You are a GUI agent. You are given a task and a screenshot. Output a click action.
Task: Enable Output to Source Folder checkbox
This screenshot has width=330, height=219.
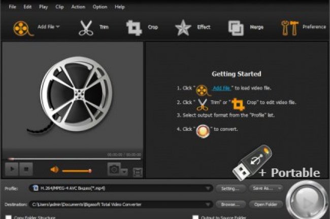195,217
